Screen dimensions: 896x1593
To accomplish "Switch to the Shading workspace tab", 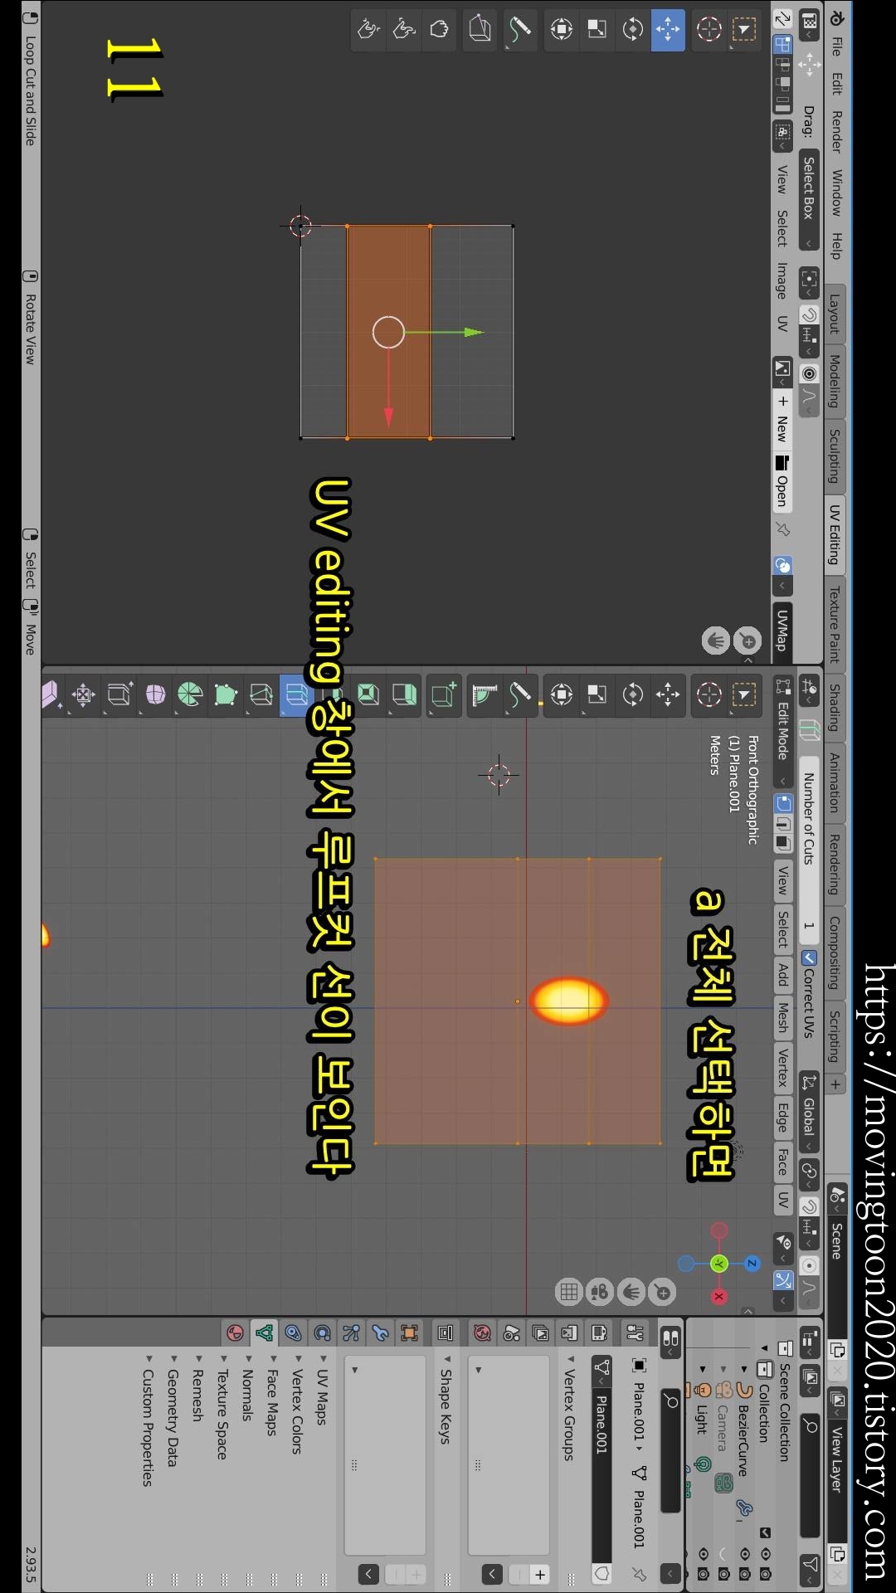I will pyautogui.click(x=835, y=708).
